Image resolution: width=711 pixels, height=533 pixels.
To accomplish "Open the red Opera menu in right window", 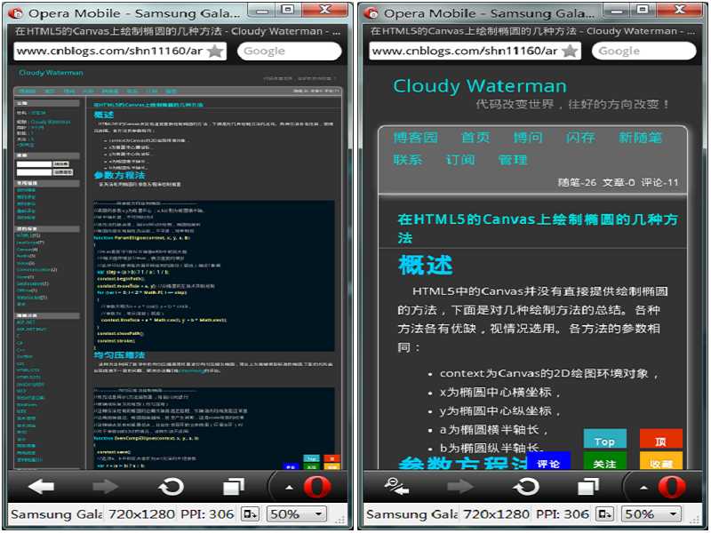I will click(672, 487).
